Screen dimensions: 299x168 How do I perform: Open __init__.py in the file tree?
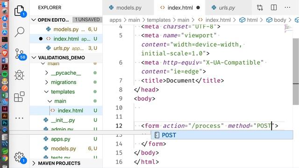point(66,120)
